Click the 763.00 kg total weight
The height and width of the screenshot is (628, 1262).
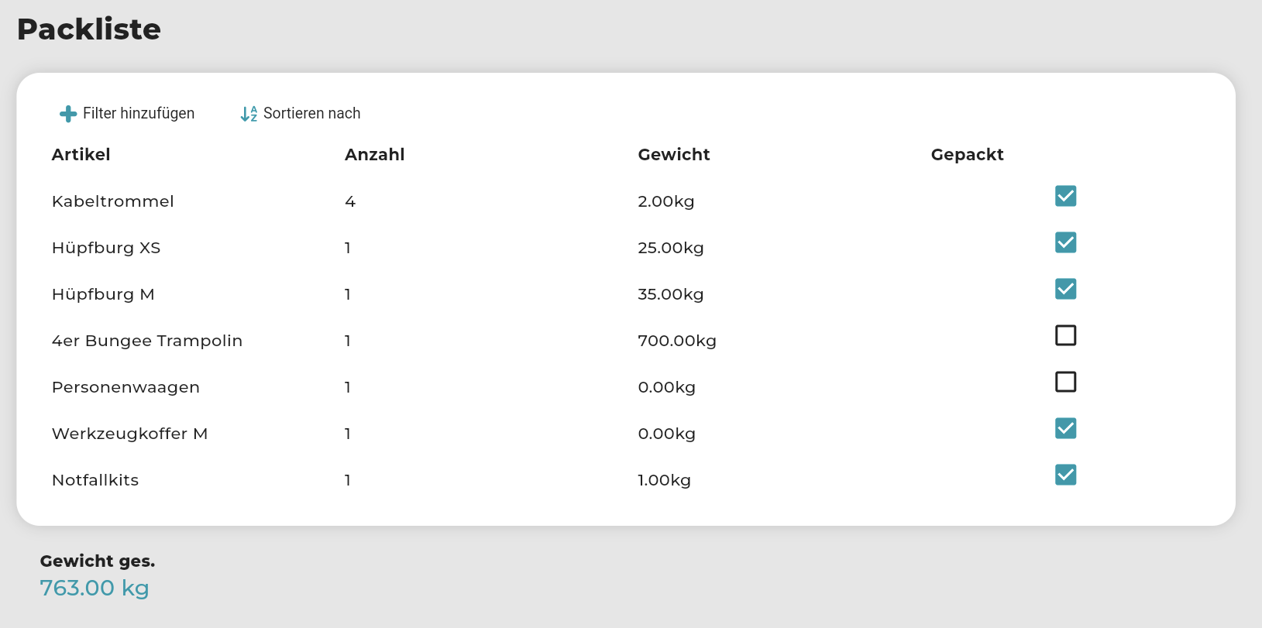click(x=95, y=588)
